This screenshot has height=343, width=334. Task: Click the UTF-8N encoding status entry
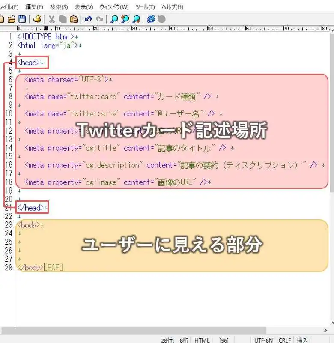(x=263, y=340)
